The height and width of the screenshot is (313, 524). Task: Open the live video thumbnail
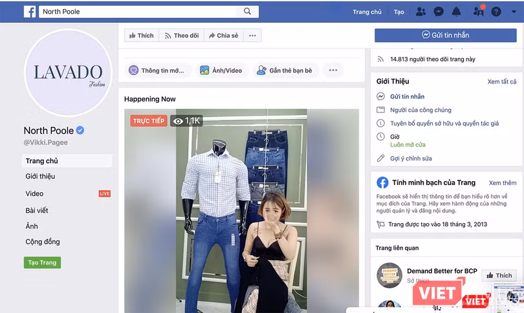241,211
